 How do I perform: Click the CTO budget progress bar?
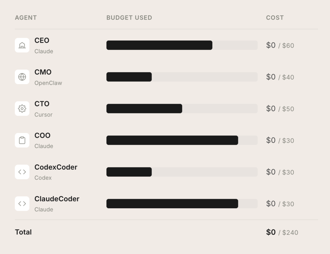tap(182, 109)
